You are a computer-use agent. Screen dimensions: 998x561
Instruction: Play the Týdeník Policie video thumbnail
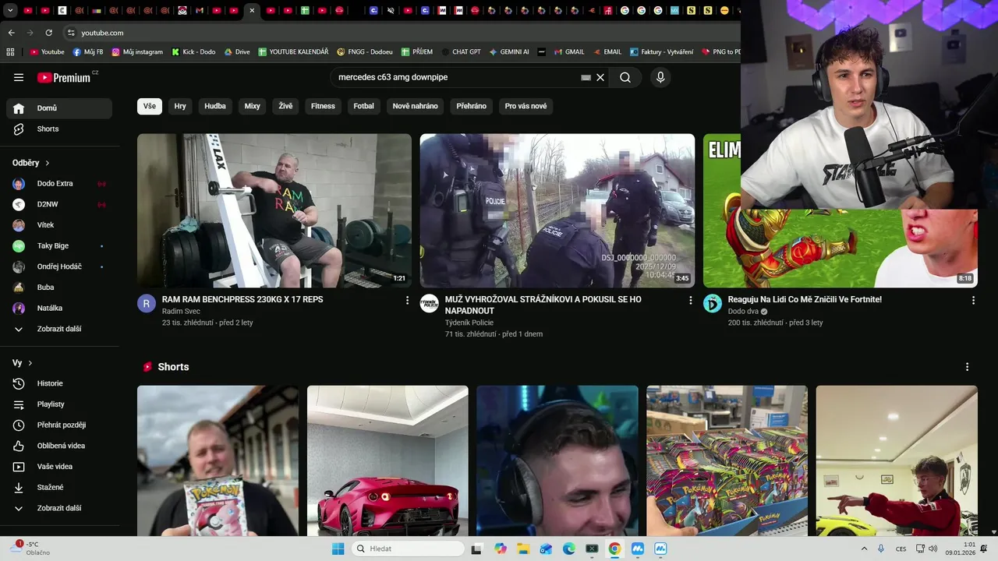[x=557, y=210]
